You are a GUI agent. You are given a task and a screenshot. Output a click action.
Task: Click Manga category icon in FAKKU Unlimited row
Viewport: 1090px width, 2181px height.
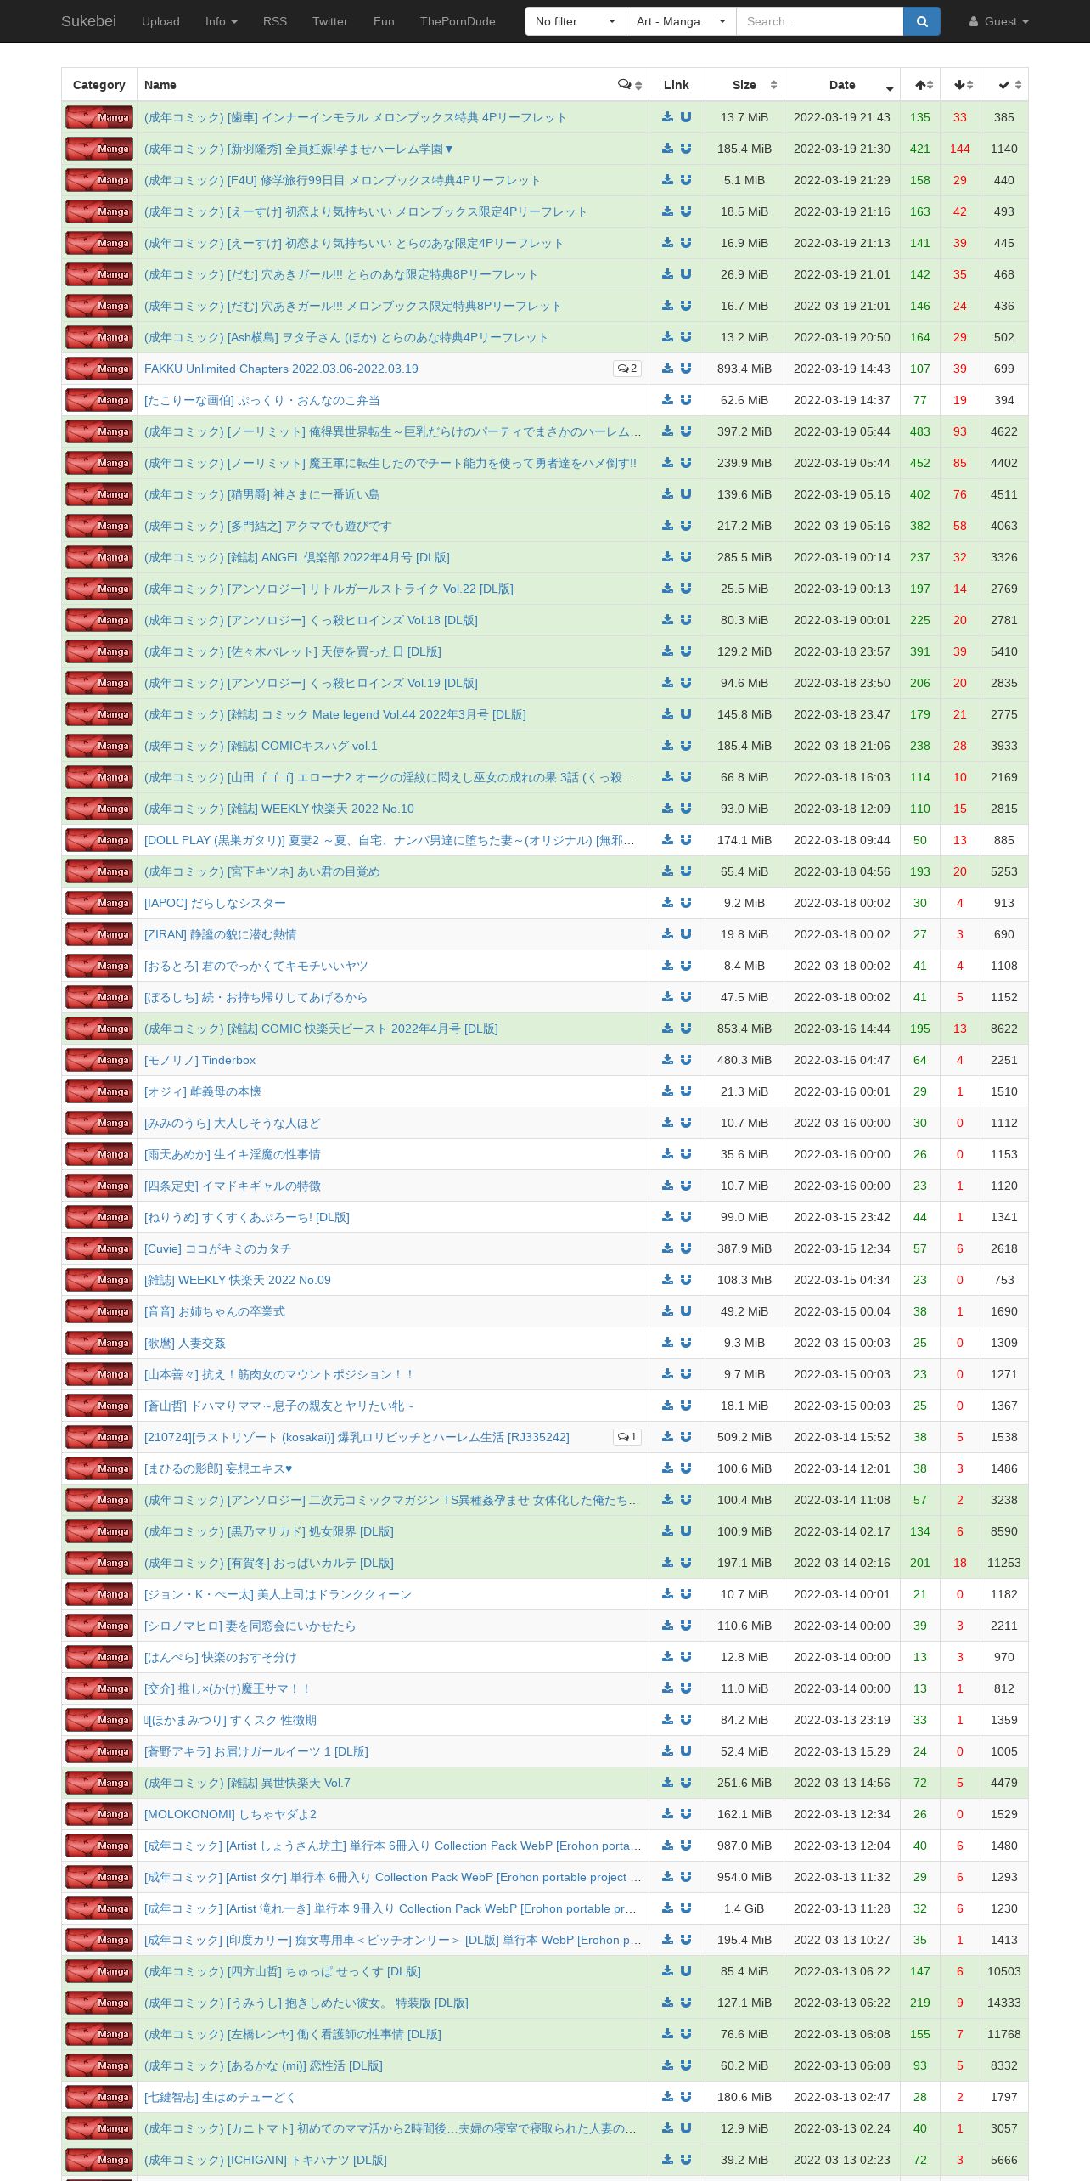pyautogui.click(x=99, y=369)
